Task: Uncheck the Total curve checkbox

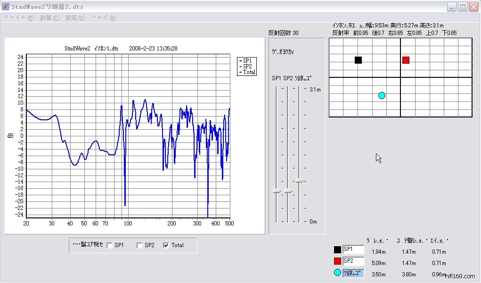Action: (166, 245)
